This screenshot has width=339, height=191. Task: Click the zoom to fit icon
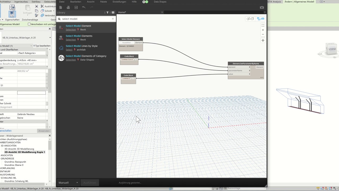pyautogui.click(x=263, y=25)
